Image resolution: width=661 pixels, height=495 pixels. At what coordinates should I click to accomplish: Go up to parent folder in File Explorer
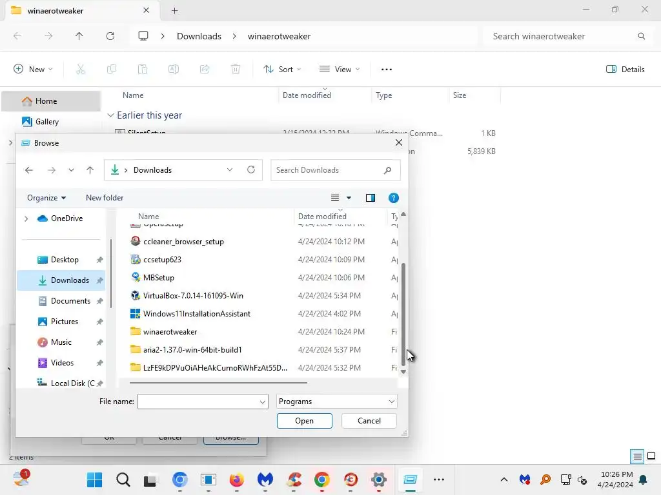tap(79, 36)
